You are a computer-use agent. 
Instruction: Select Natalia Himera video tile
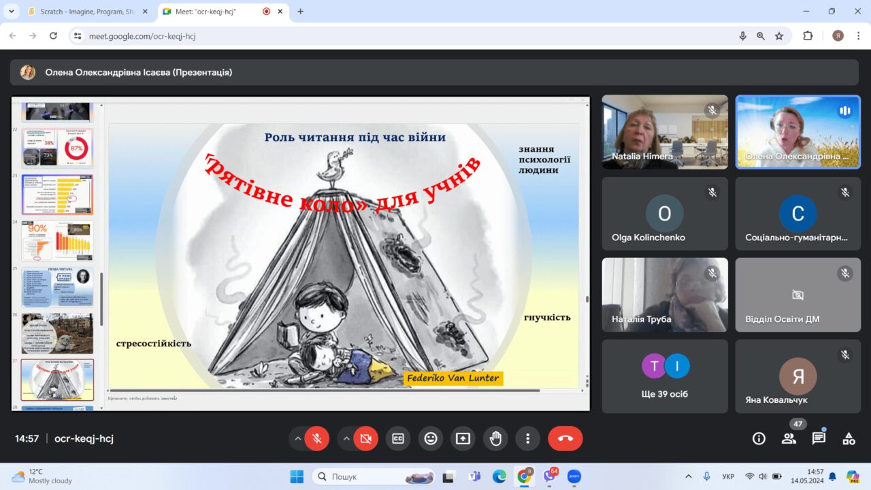click(665, 131)
